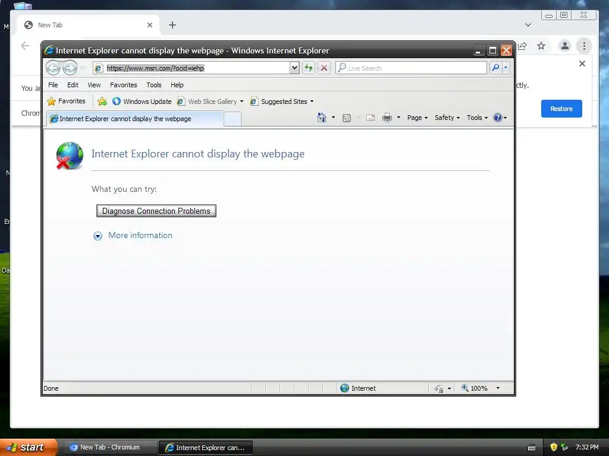Bookmark page with Chromium star icon

pos(541,46)
